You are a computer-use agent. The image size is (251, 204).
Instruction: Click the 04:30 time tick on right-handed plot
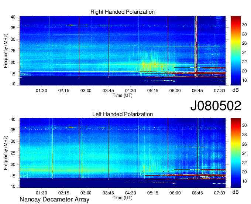coord(130,91)
